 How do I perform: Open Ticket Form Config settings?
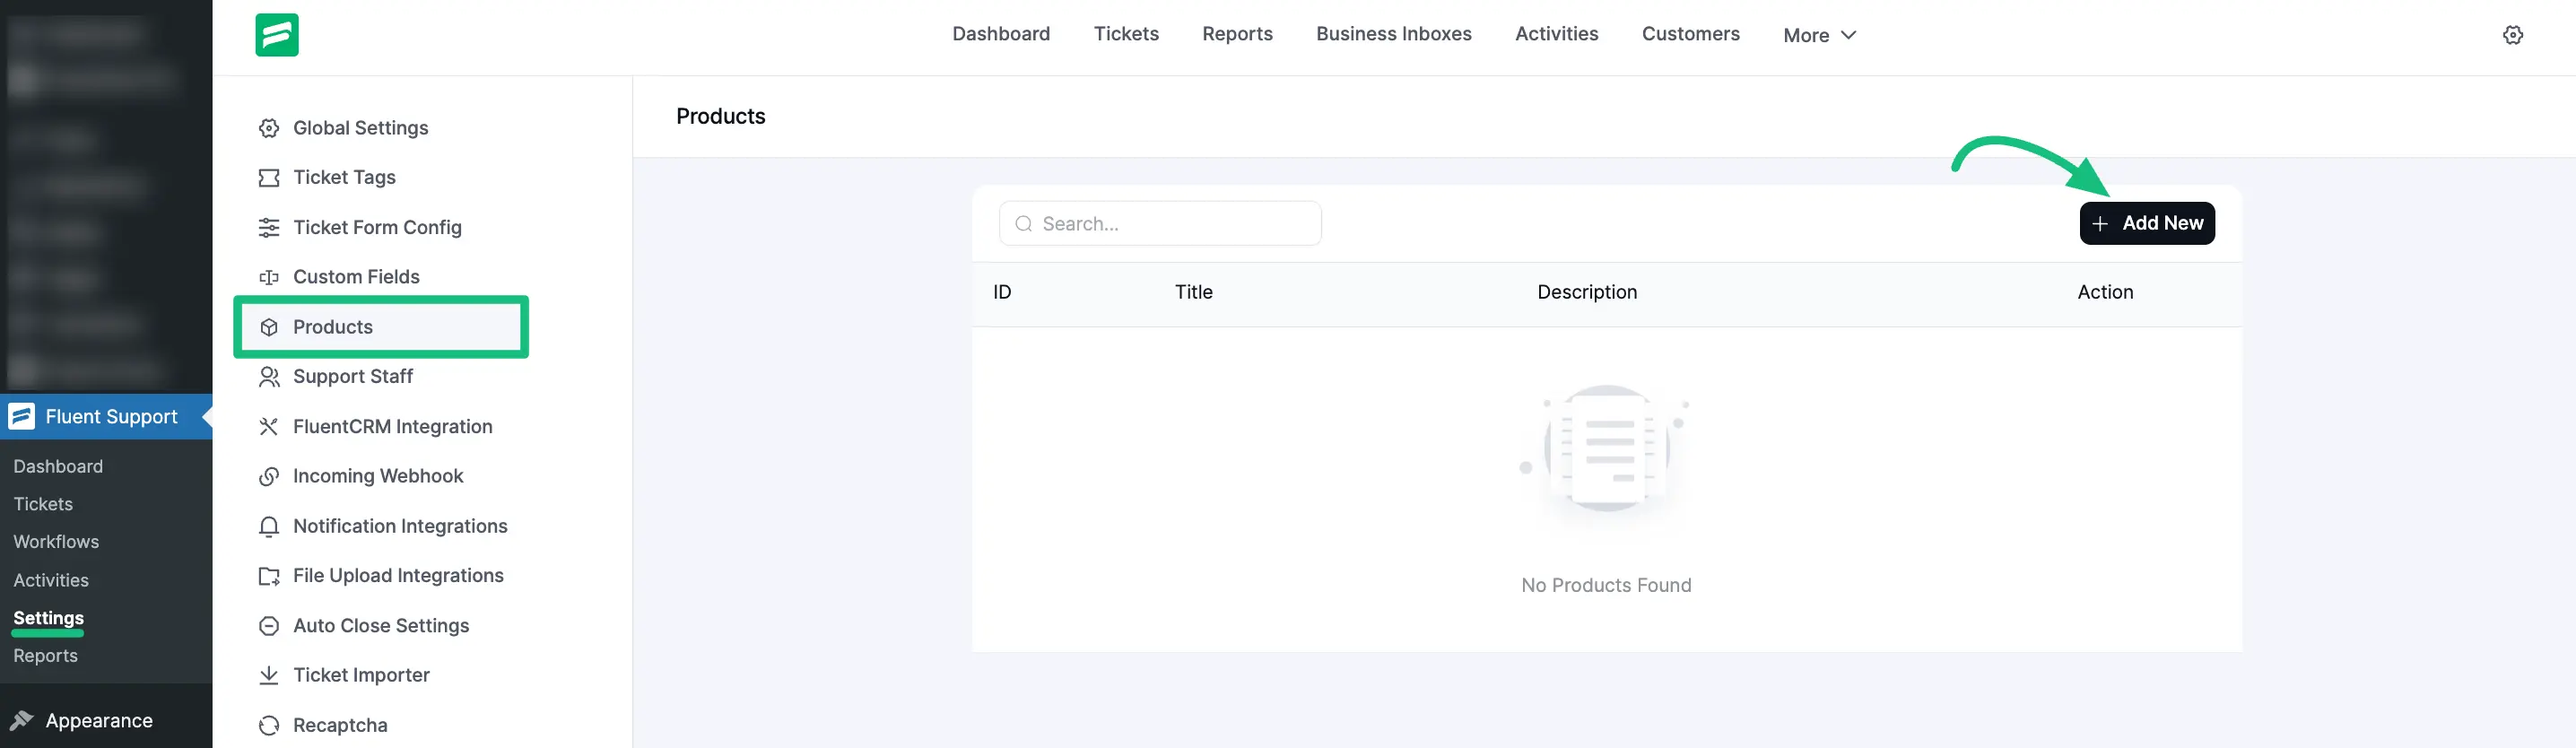(377, 228)
